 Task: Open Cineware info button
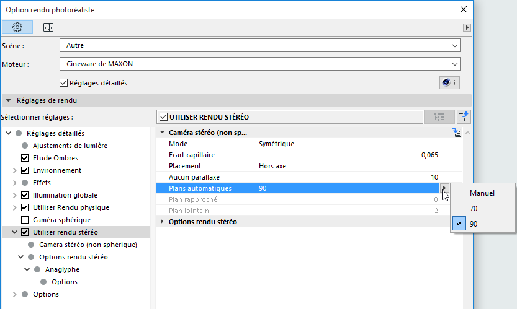[x=449, y=82]
